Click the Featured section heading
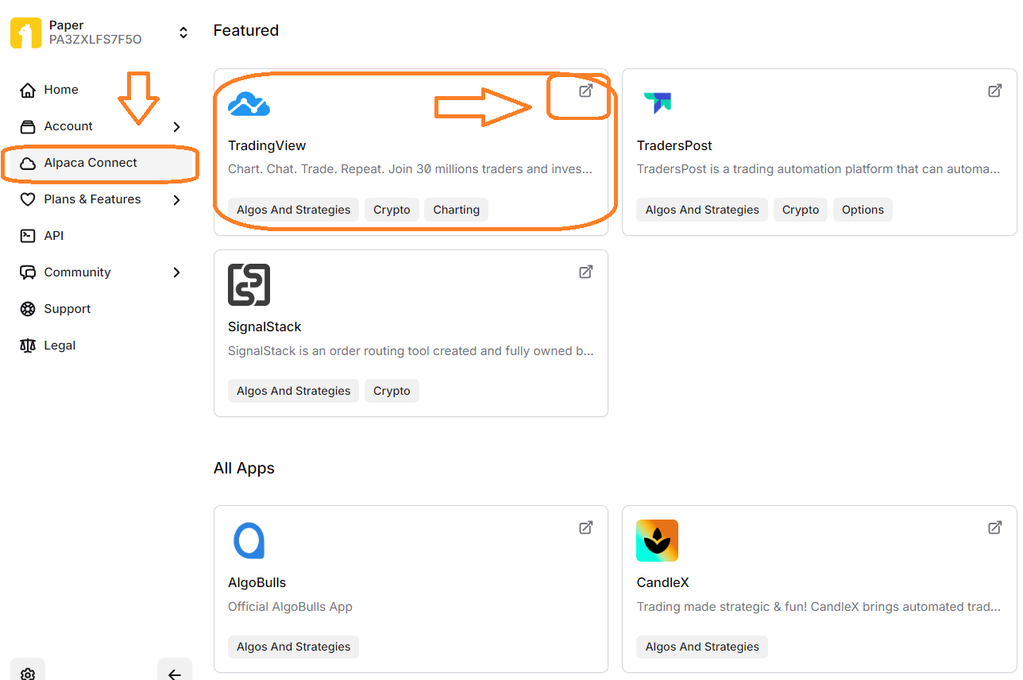 point(246,30)
